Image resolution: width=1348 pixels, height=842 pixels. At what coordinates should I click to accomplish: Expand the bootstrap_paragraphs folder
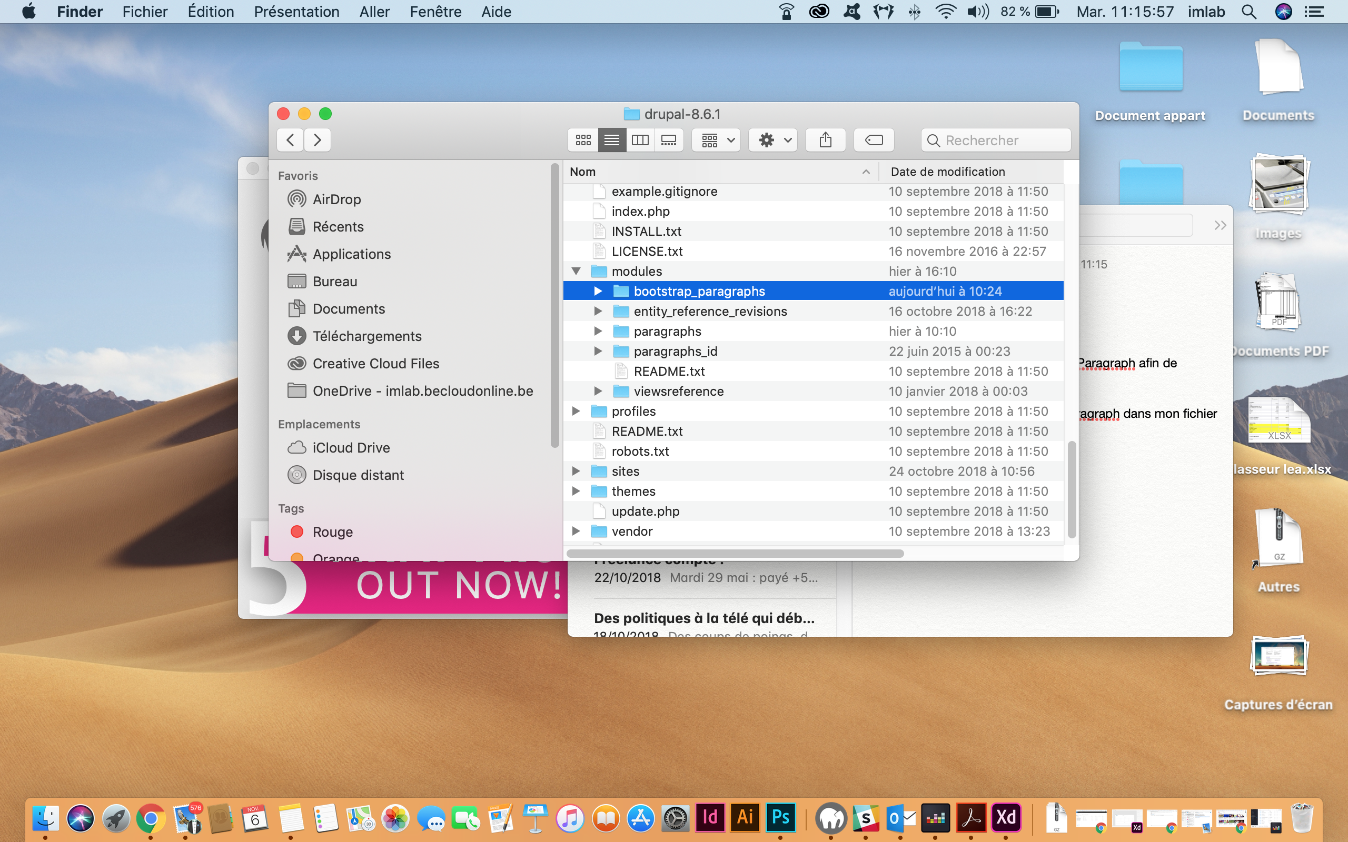point(598,290)
